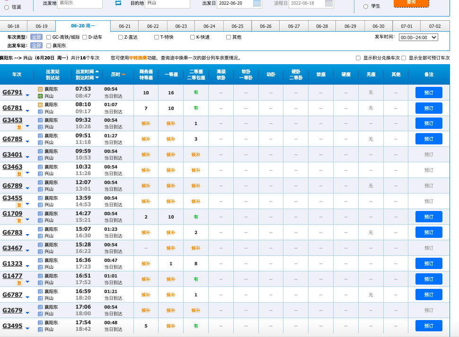Viewport: 459px width, 337px height.
Task: Select 全部 for 出发车站 filter
Action: click(36, 46)
